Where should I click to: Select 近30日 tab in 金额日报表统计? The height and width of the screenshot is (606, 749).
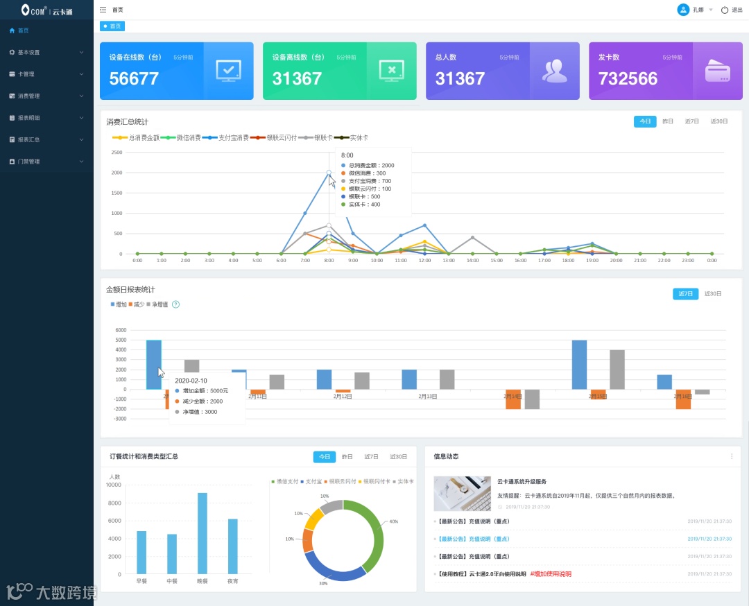[x=713, y=294]
